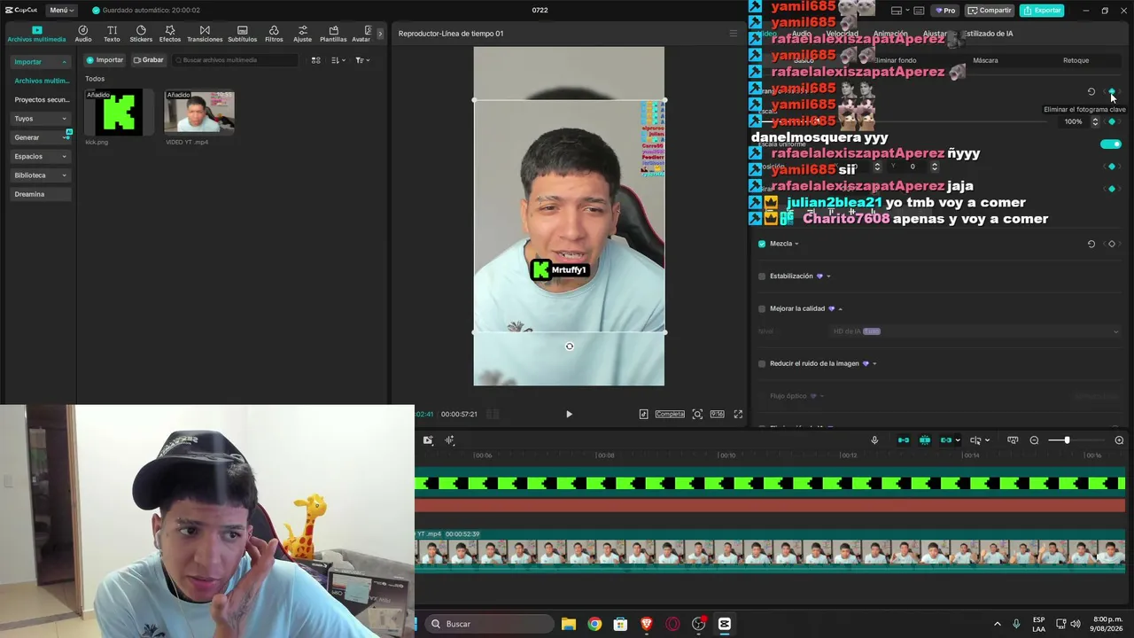The image size is (1134, 638).
Task: Open the media sort dropdown
Action: [x=338, y=60]
